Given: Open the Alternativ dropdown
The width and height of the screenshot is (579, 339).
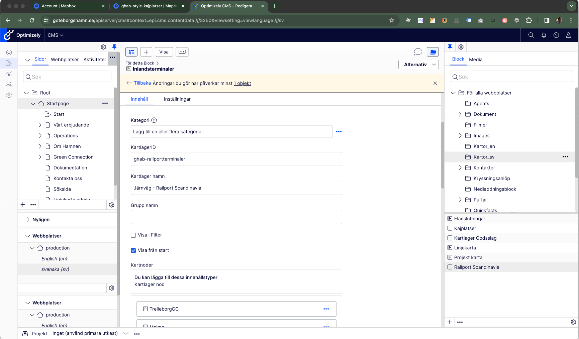Looking at the screenshot, I should click(418, 65).
